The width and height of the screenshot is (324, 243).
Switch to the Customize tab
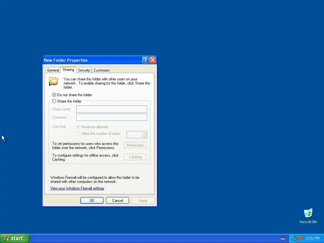pos(101,70)
